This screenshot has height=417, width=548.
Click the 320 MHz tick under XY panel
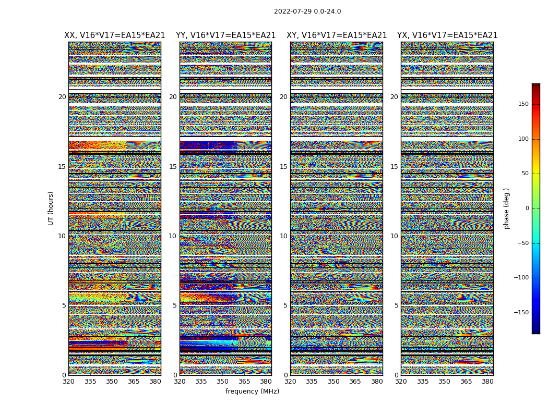pos(290,382)
